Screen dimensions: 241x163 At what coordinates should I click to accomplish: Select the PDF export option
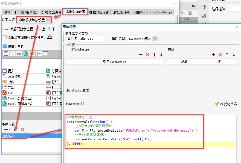pos(24,93)
